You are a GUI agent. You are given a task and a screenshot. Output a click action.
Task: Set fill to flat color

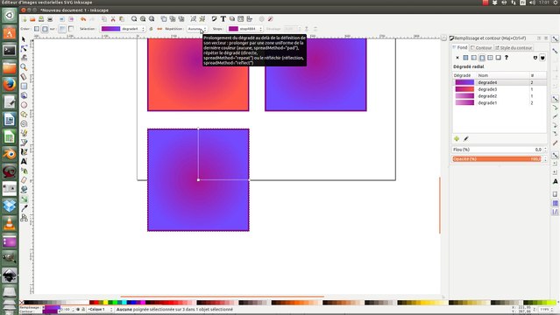(465, 58)
